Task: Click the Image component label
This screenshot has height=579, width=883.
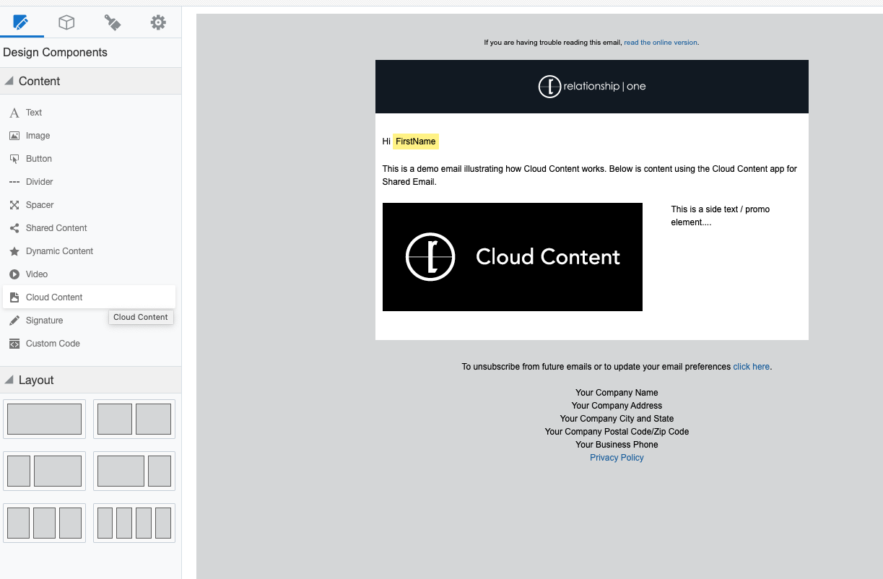Action: 38,136
